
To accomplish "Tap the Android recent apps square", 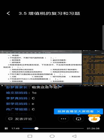I will (30, 136).
